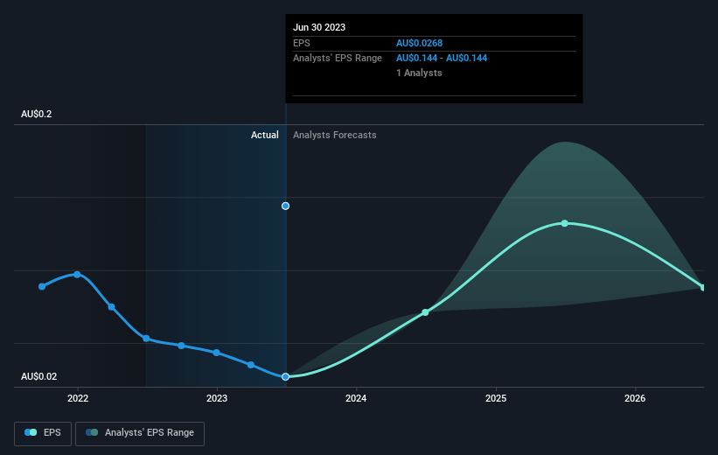Click the AU$0.0268 EPS value in tooltip
Image resolution: width=718 pixels, height=455 pixels.
pos(420,43)
